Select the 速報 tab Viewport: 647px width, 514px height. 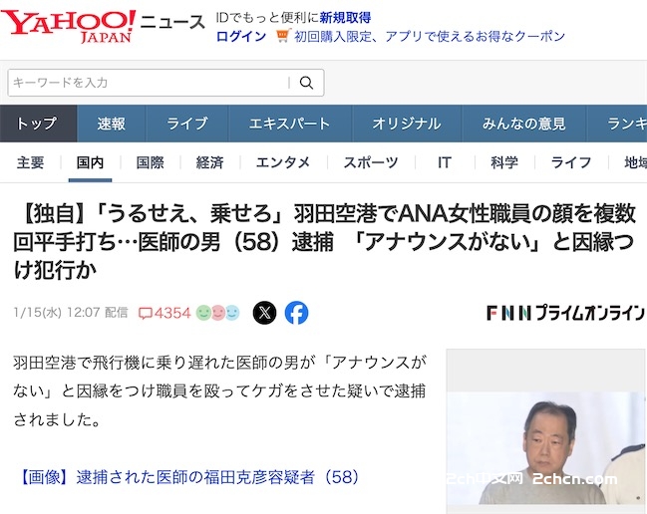click(111, 124)
